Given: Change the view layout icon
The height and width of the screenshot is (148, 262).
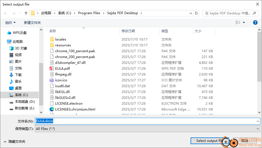Looking at the screenshot, I should point(238,22).
